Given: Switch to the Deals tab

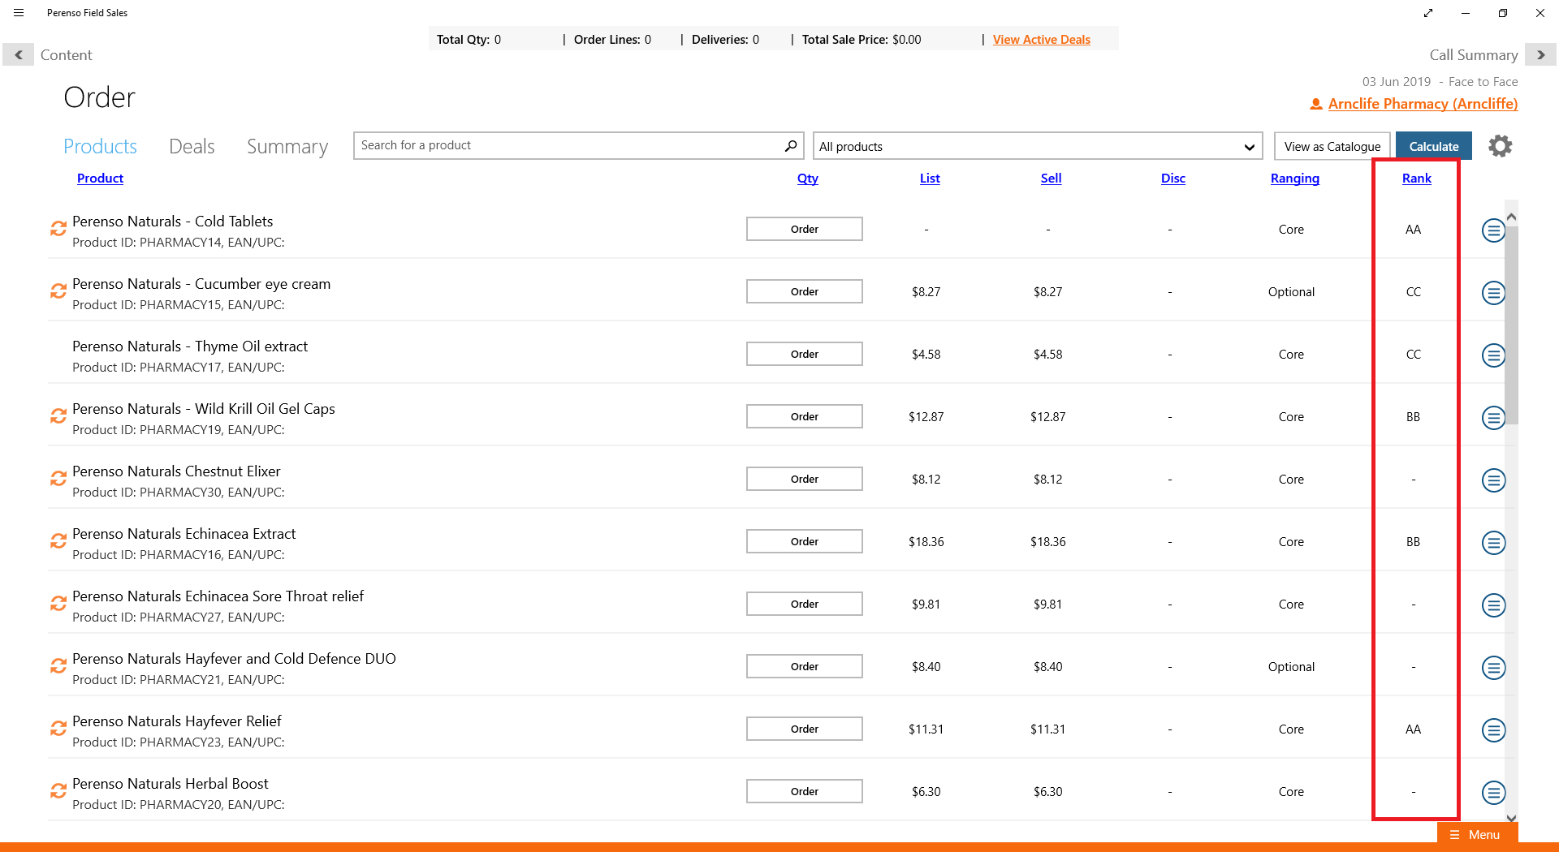Looking at the screenshot, I should [192, 146].
